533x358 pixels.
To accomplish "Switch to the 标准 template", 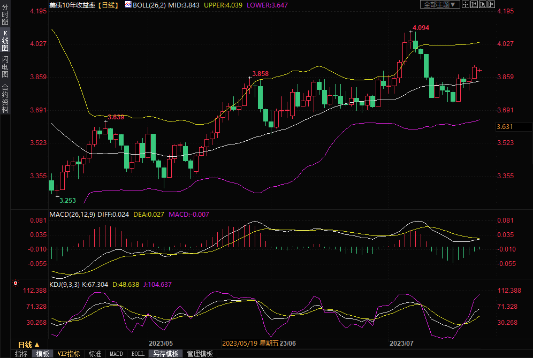I will pos(95,354).
